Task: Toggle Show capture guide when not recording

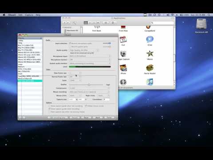Action: tap(49, 106)
